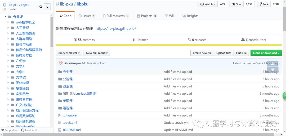
Task: Open the Clone or download dropdown
Action: point(266,53)
